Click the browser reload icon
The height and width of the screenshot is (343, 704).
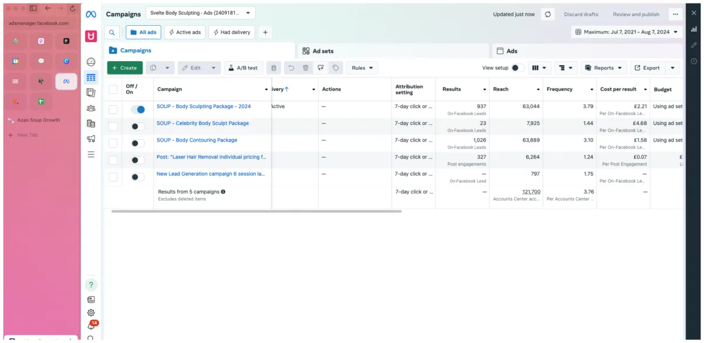[x=72, y=8]
